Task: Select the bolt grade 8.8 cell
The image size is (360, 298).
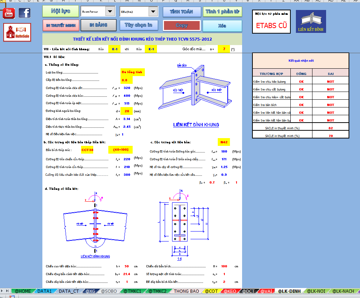Action: [126, 80]
